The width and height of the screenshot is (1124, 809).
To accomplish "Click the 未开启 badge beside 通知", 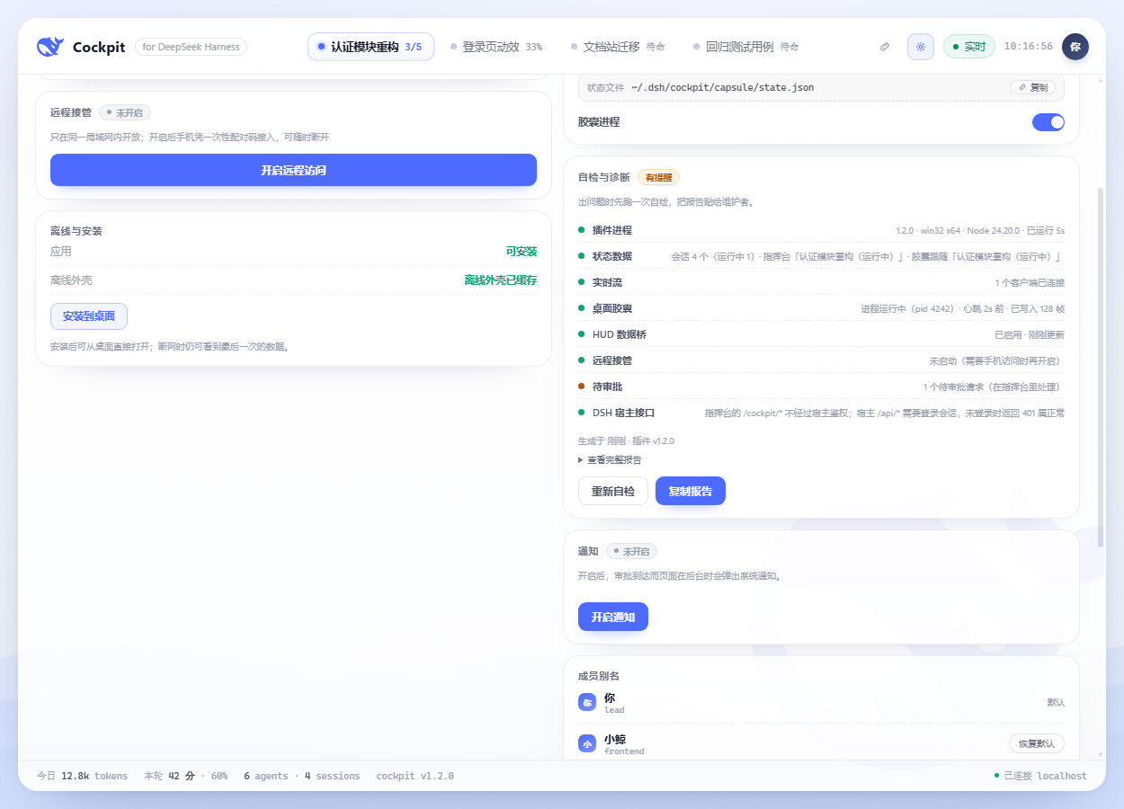I will point(632,551).
